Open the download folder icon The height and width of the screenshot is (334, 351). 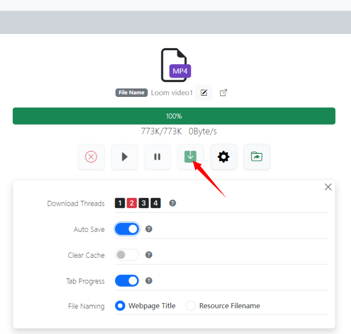(257, 157)
